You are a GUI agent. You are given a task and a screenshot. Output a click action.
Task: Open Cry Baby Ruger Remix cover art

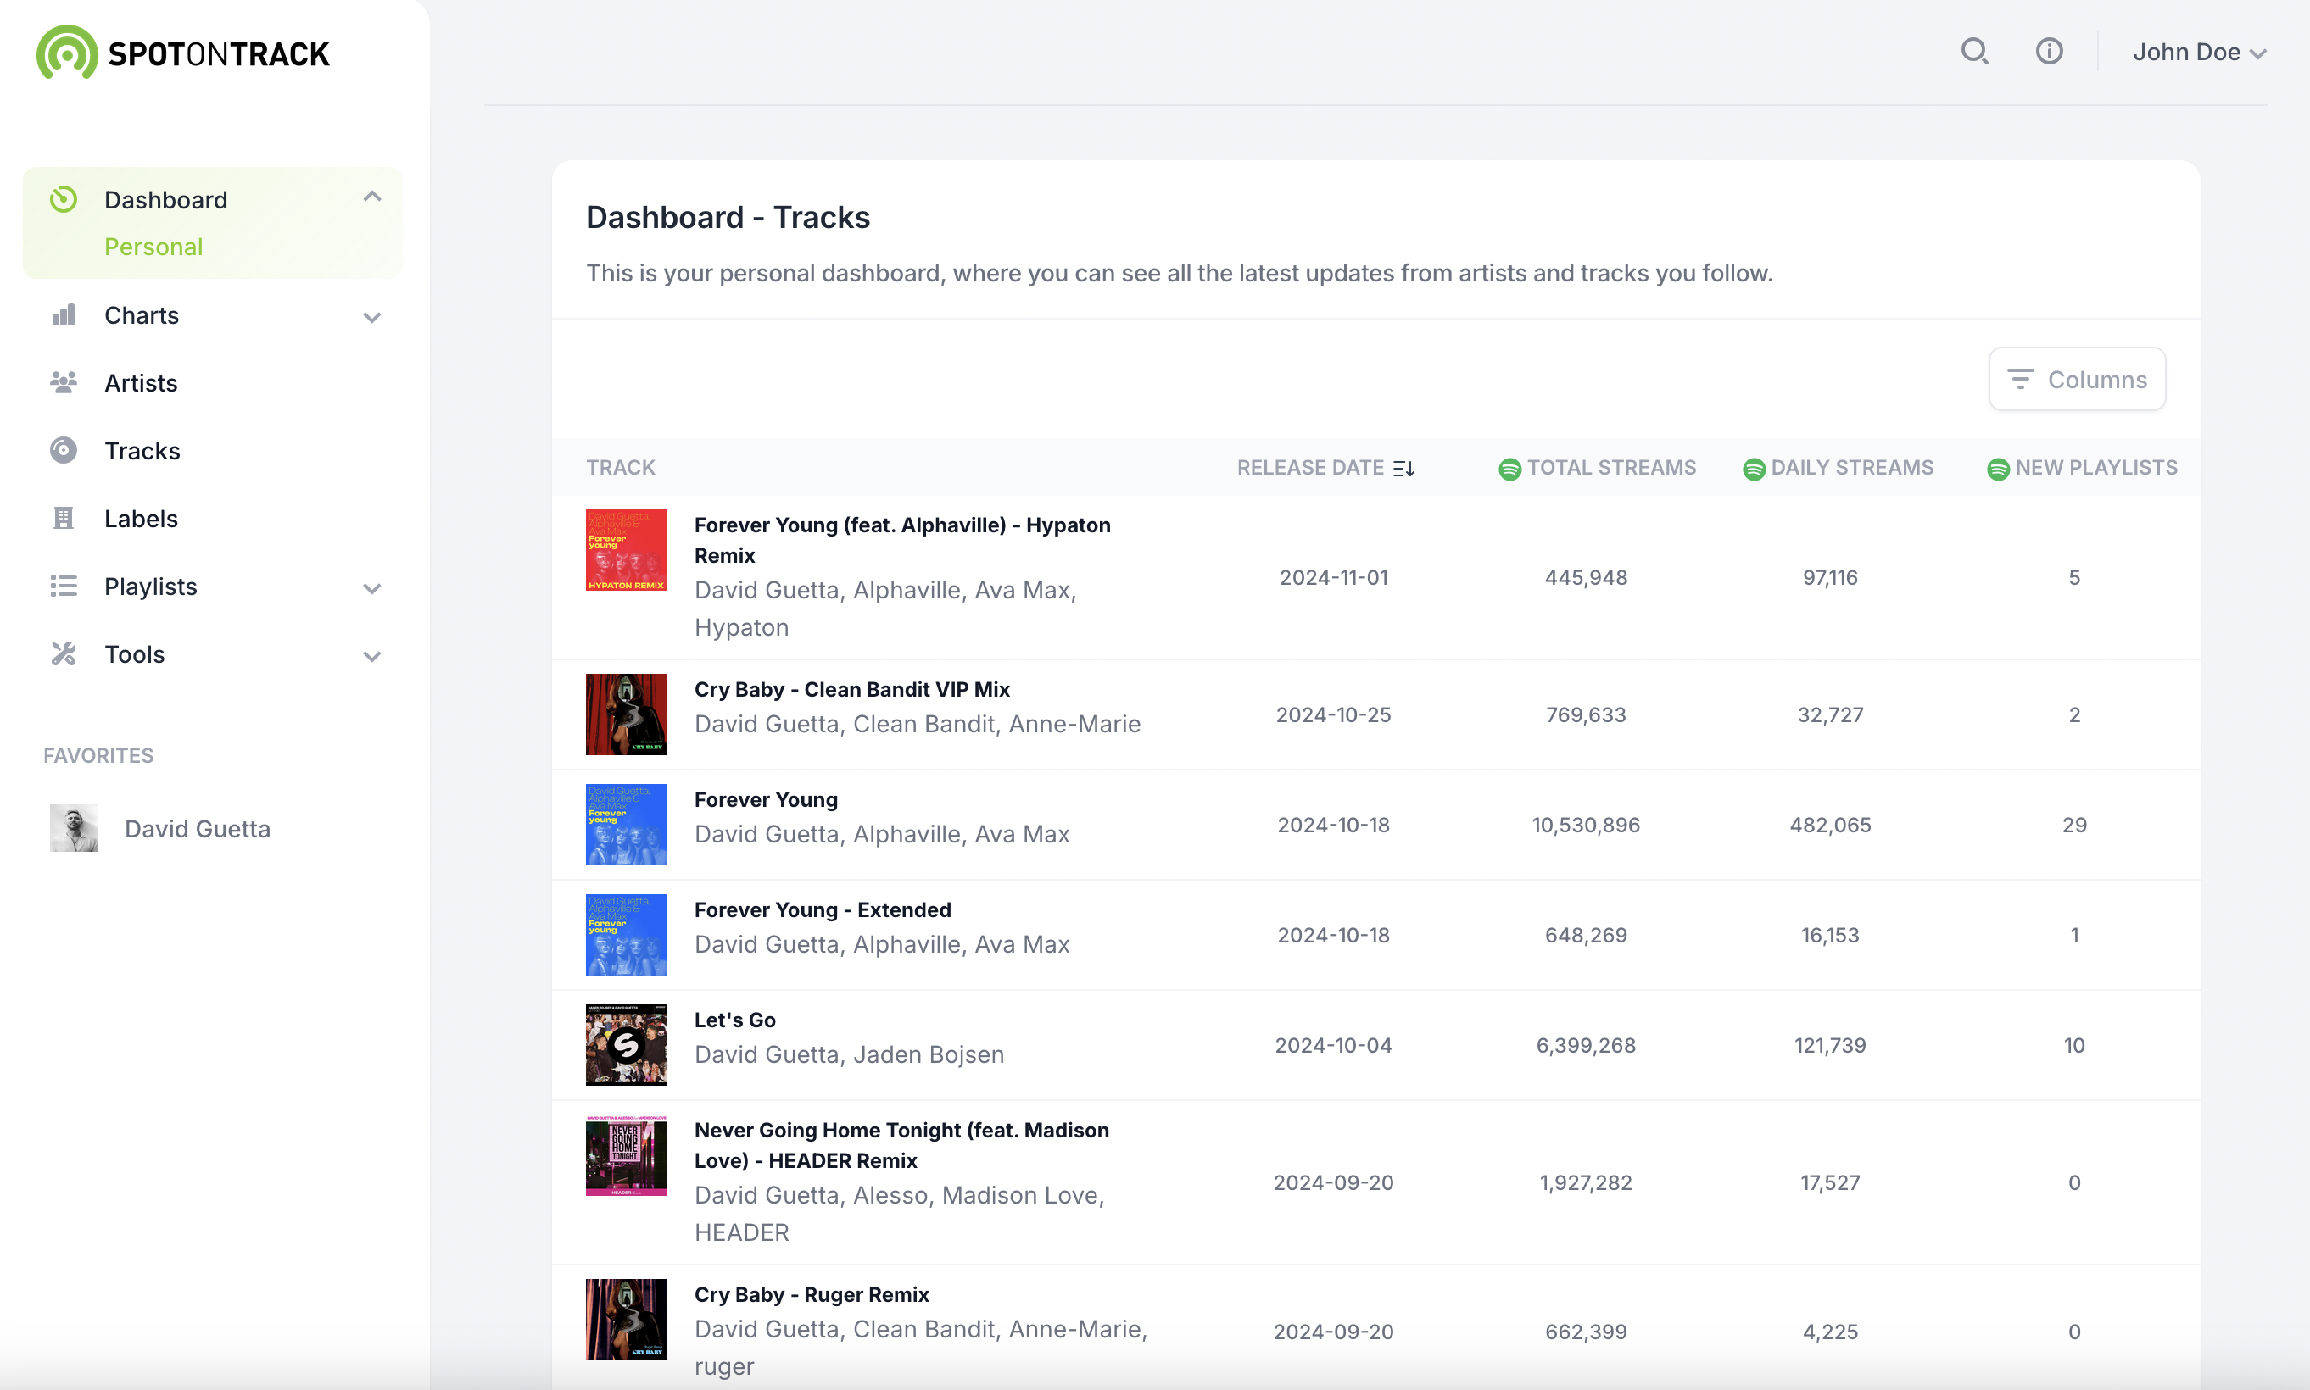626,1320
